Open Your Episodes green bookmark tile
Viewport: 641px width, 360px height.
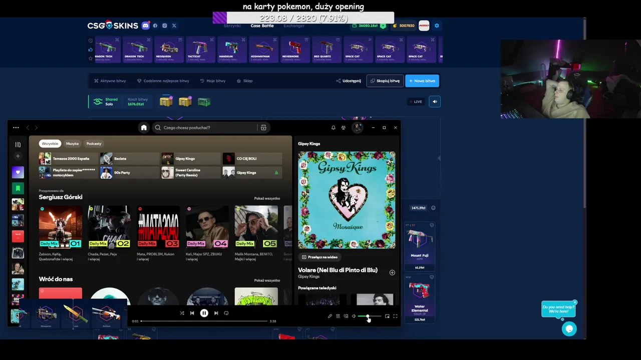18,188
